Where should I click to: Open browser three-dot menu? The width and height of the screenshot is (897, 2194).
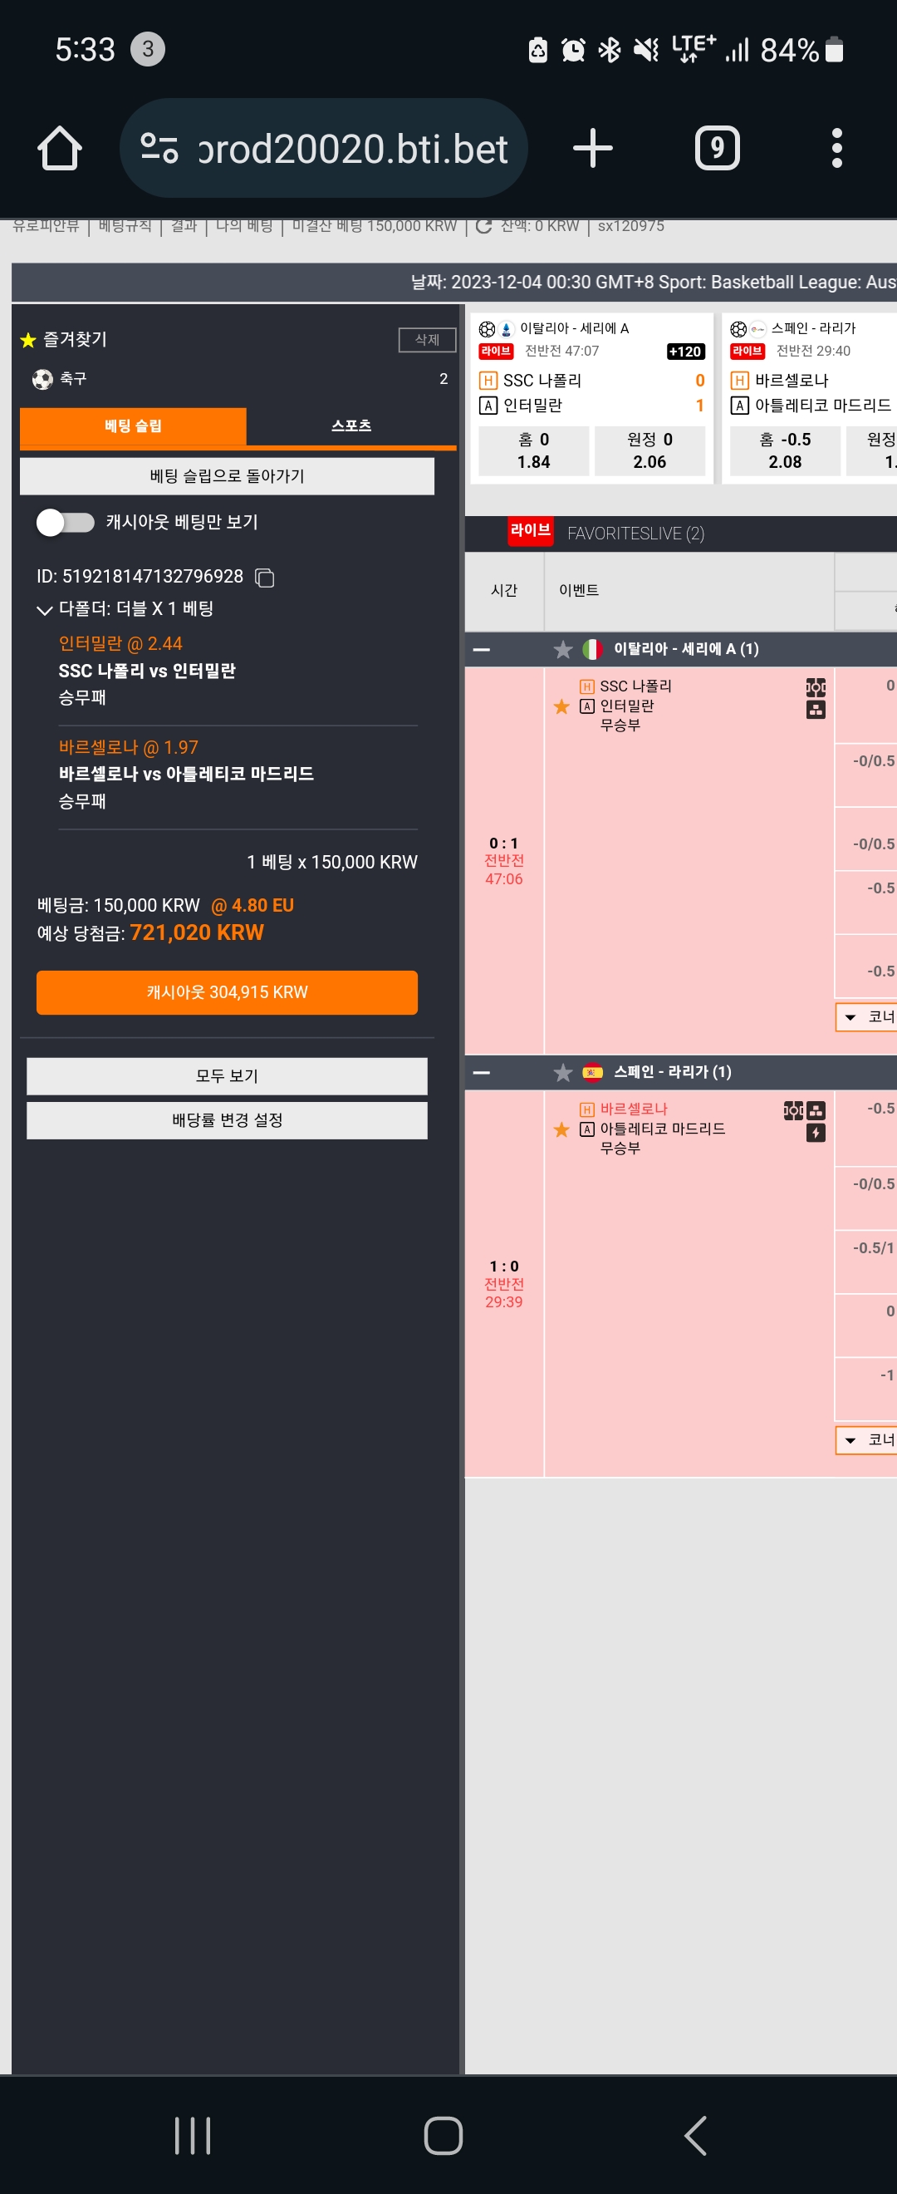coord(836,148)
